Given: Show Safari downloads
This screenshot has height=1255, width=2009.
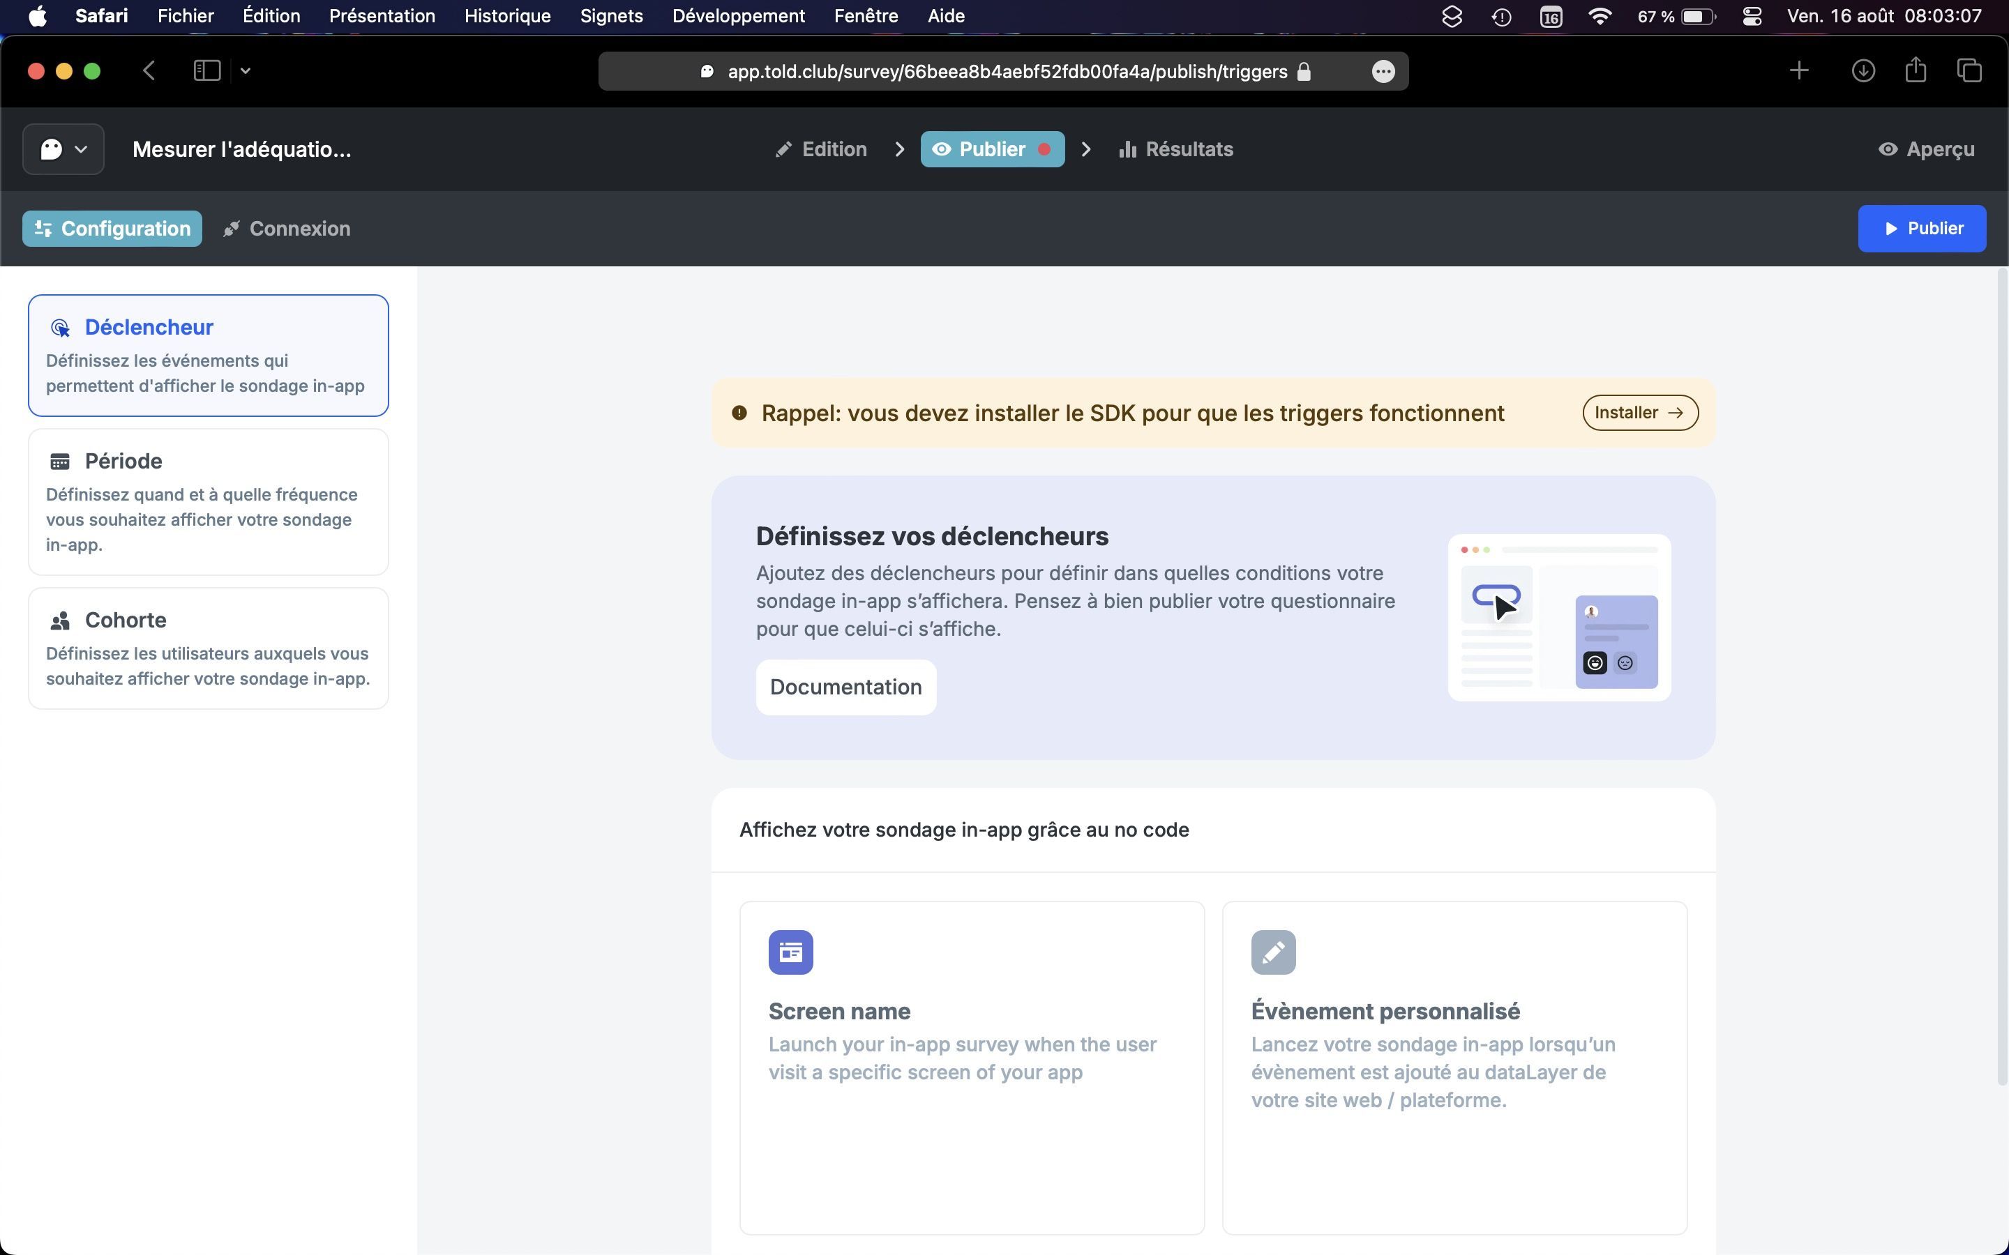Looking at the screenshot, I should [x=1863, y=70].
